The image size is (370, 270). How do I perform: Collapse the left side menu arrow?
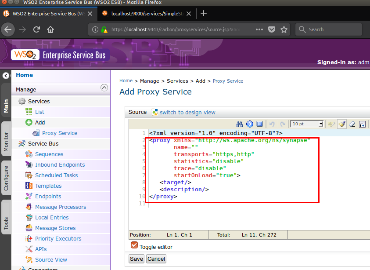(x=5, y=76)
